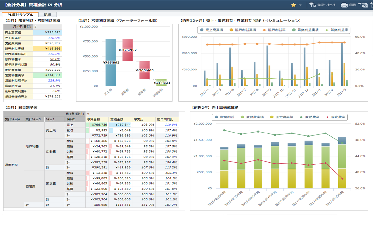This screenshot has height=250, width=373.
Task: Toggle 固定費率 legend line series
Action: click(x=335, y=117)
